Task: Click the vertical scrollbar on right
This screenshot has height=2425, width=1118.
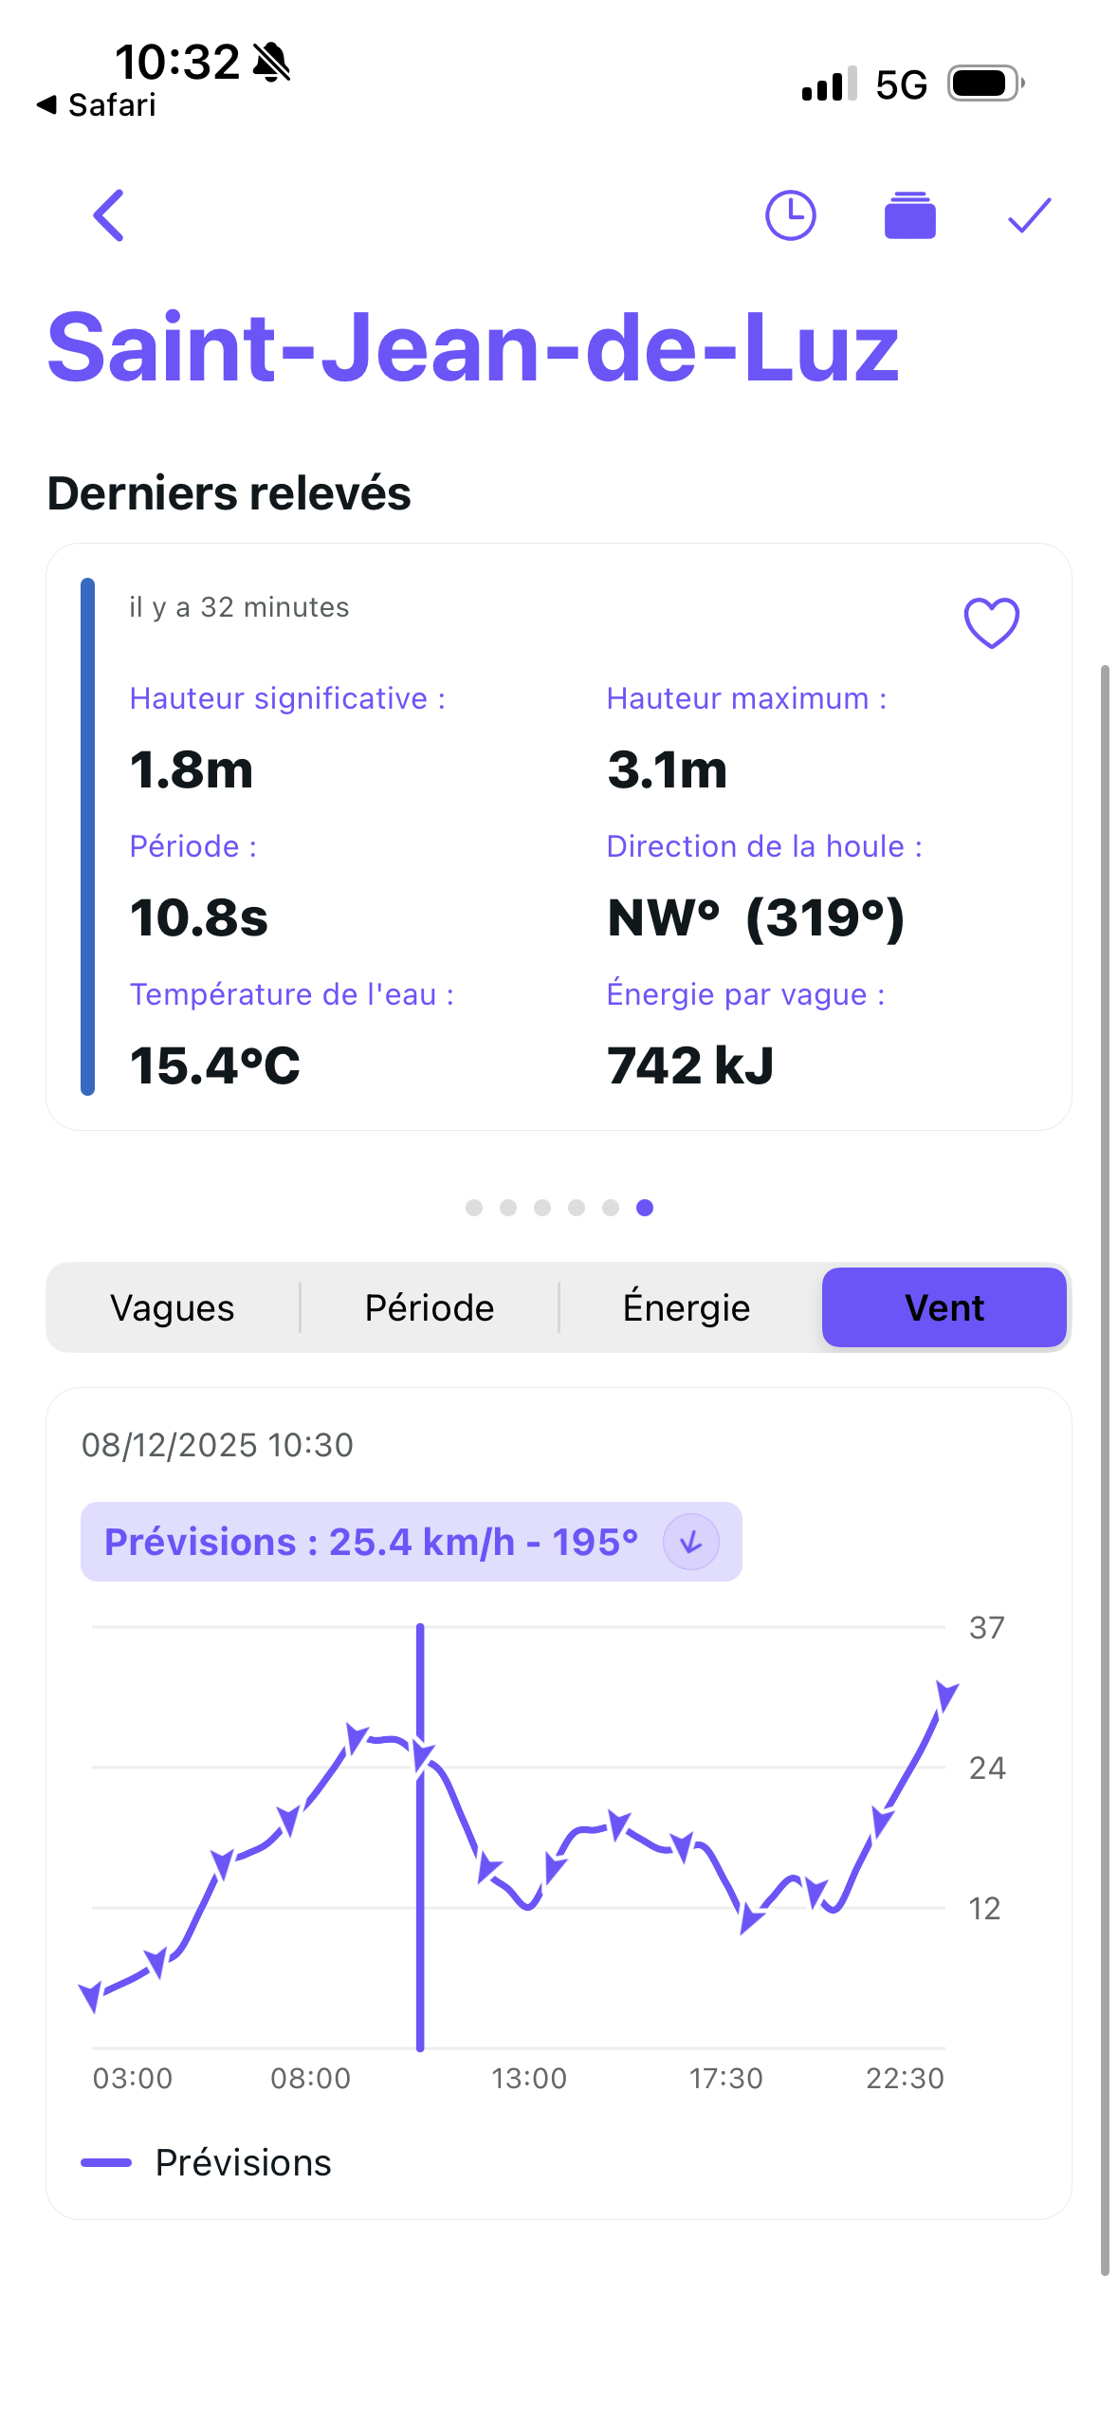Action: coord(1105,1423)
